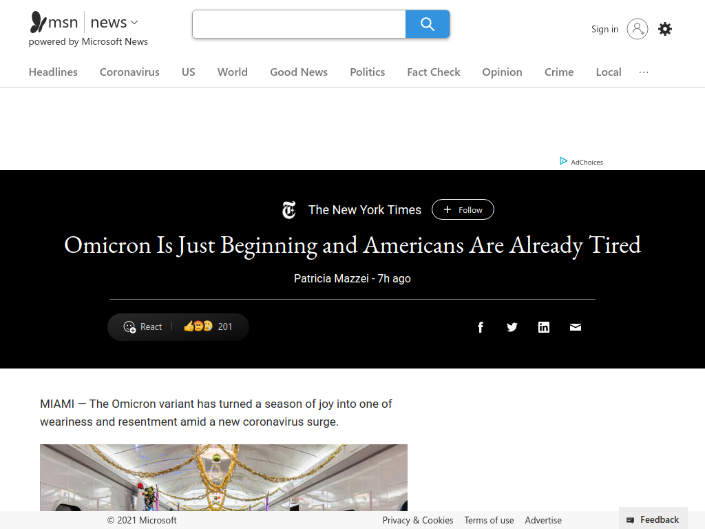Viewport: 705px width, 529px height.
Task: Open the settings gear icon
Action: [x=665, y=29]
